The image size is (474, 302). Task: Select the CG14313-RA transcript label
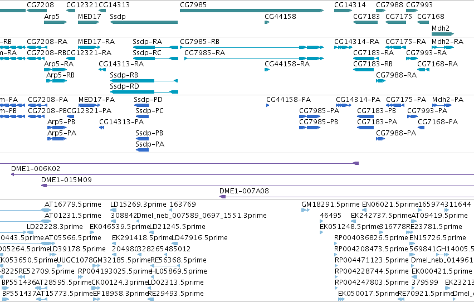[121, 64]
